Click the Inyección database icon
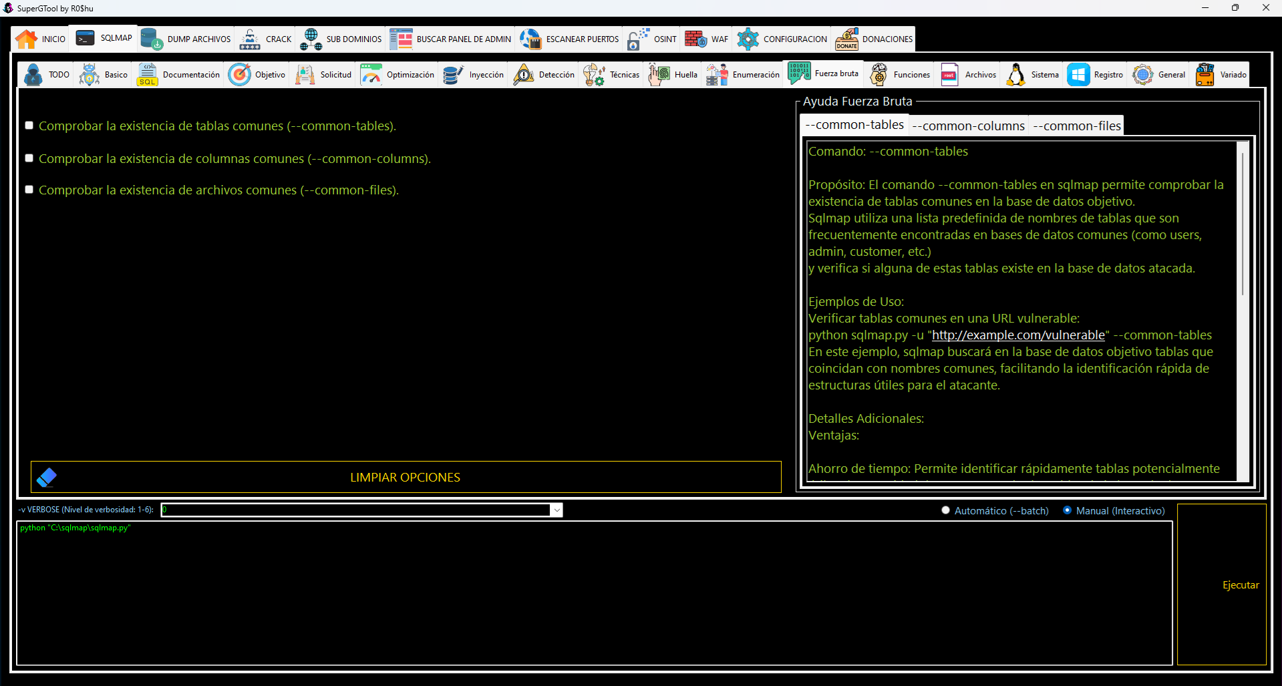The height and width of the screenshot is (686, 1282). 453,75
